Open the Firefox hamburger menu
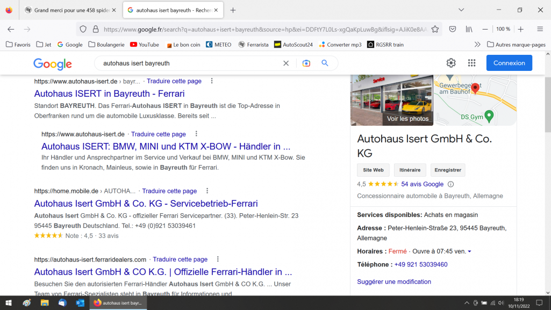This screenshot has height=310, width=551. (540, 30)
